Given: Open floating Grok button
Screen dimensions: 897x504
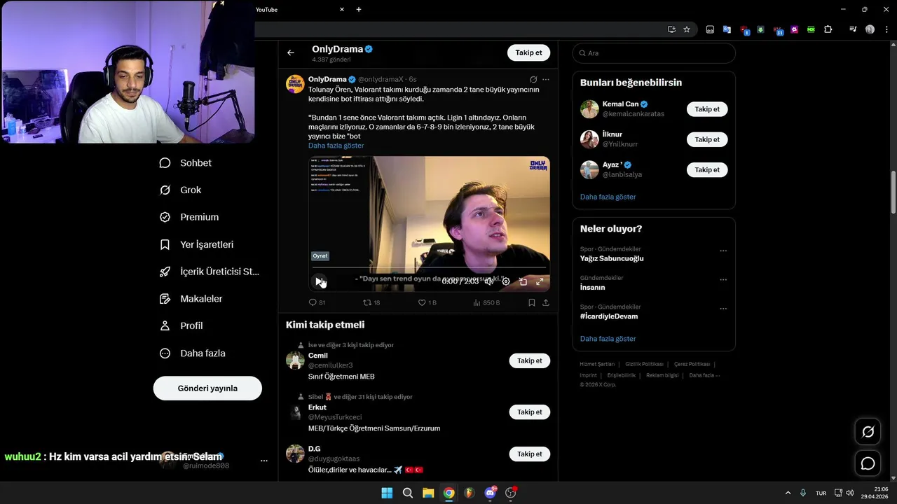Looking at the screenshot, I should coord(868,432).
